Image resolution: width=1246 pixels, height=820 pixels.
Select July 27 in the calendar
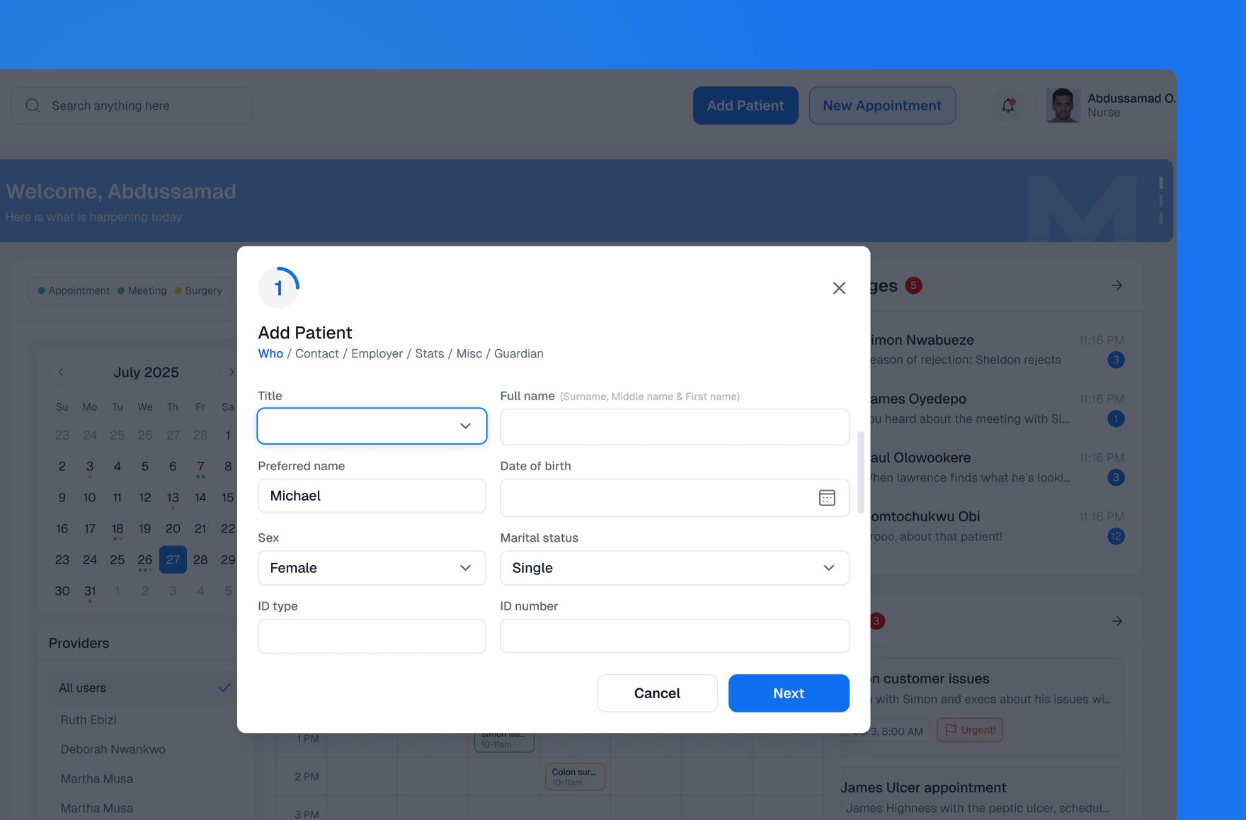(x=173, y=559)
